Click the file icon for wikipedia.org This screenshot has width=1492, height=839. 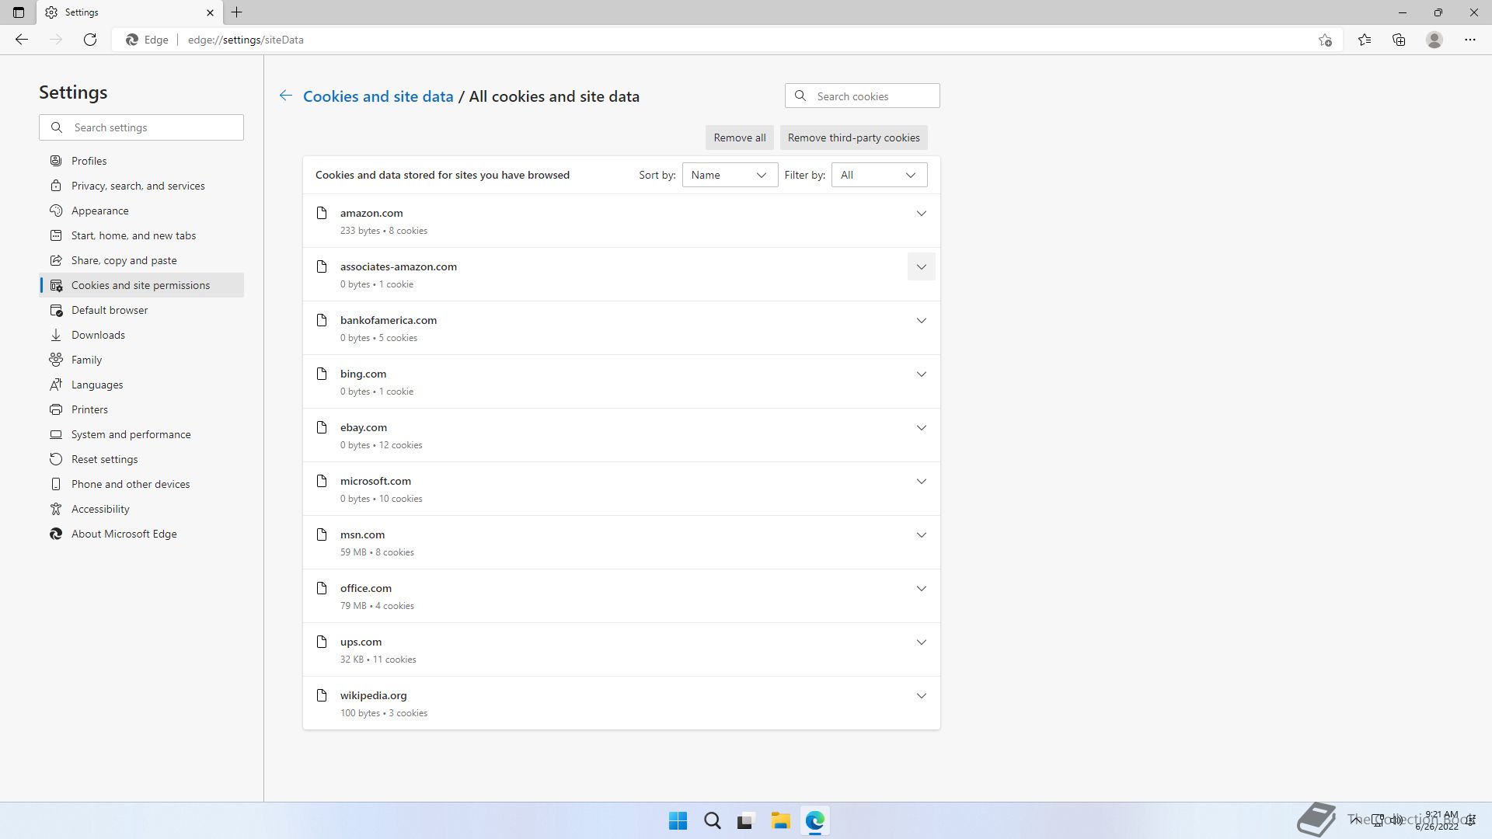tap(322, 695)
